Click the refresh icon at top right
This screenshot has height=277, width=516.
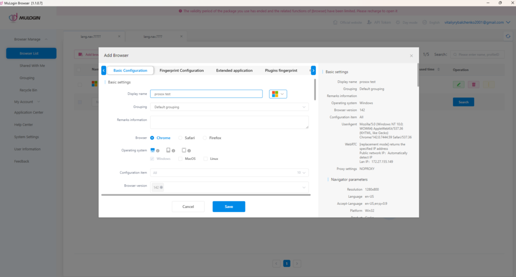[x=508, y=36]
